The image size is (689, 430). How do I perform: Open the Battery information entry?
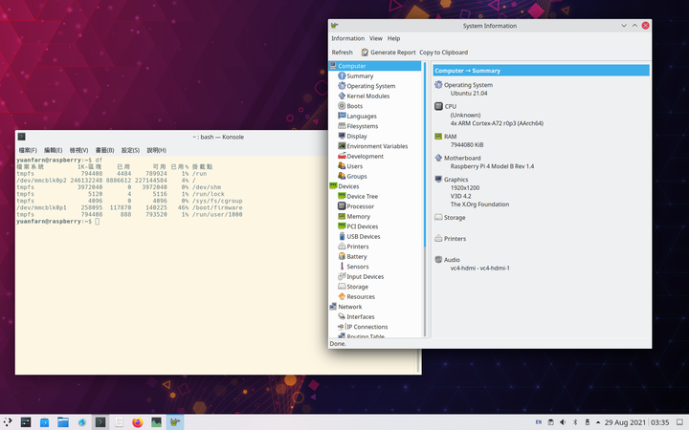click(356, 256)
